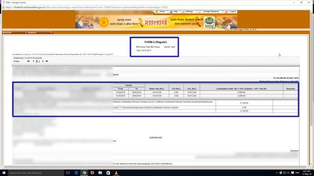Image resolution: width=314 pixels, height=176 pixels.
Task: Click first row D.A. value 16,072.00
Action: [x=192, y=92]
